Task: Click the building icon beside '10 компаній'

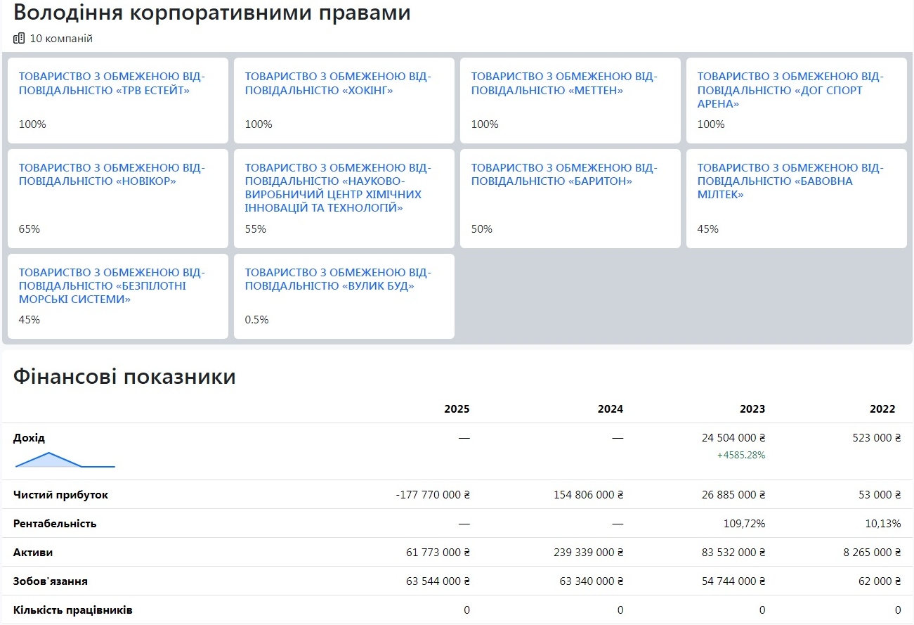Action: pos(19,39)
